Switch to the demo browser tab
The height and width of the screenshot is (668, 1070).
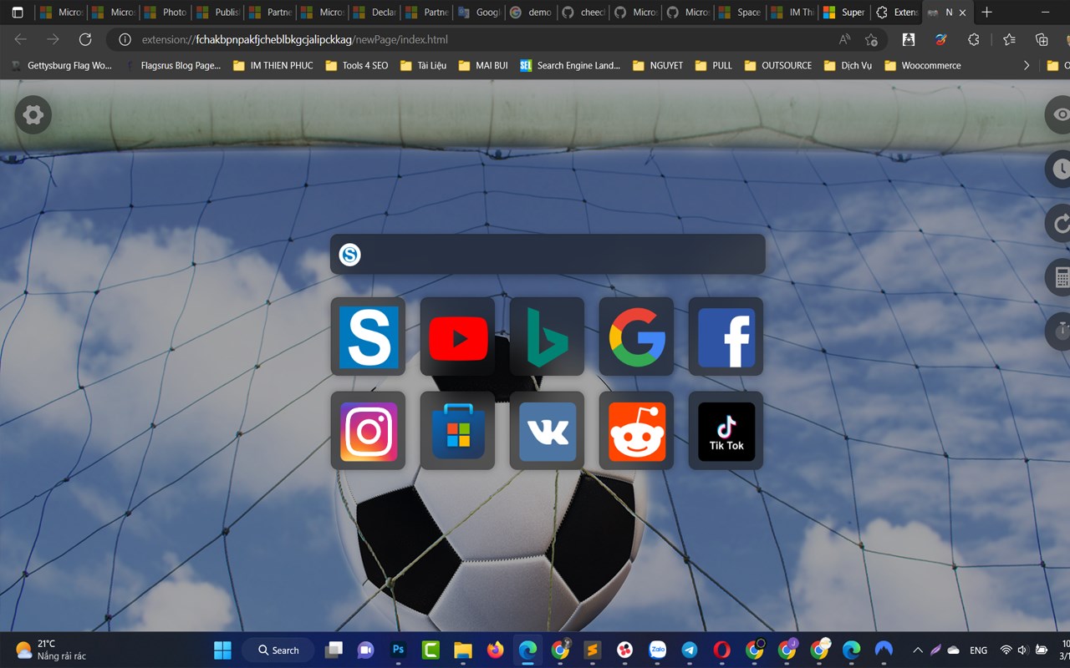(531, 13)
